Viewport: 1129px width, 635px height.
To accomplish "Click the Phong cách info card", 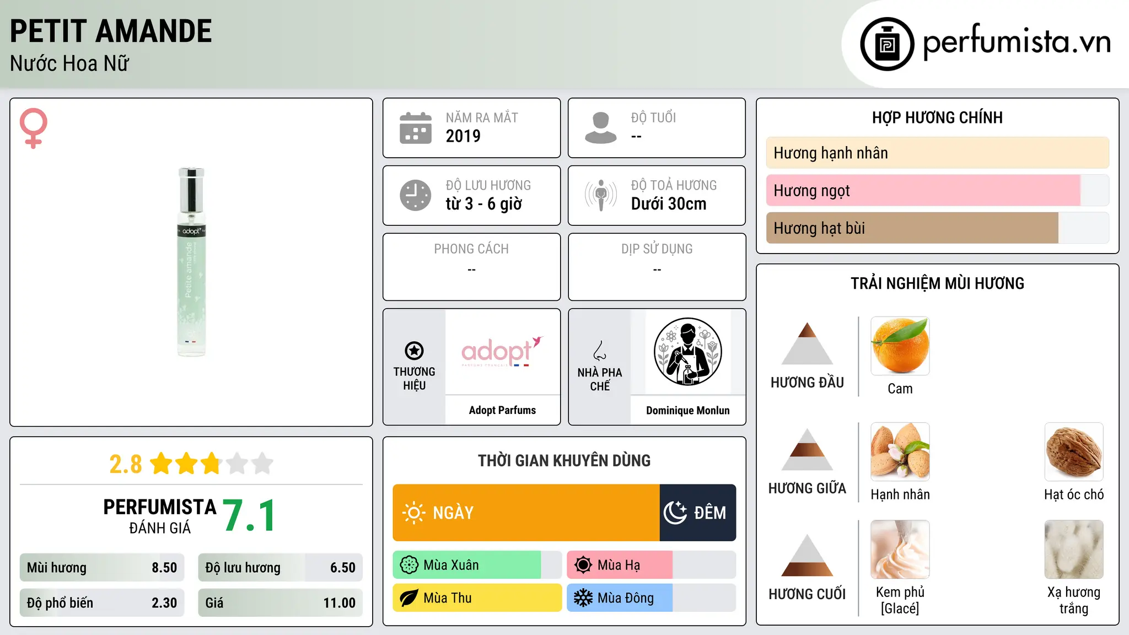I will (x=472, y=267).
